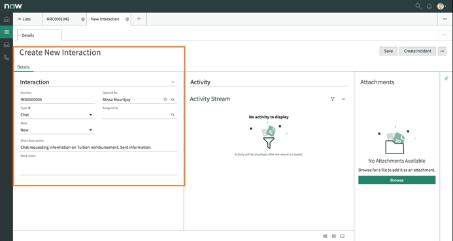The height and width of the screenshot is (241, 453).
Task: Click the Activity heading
Action: point(200,82)
